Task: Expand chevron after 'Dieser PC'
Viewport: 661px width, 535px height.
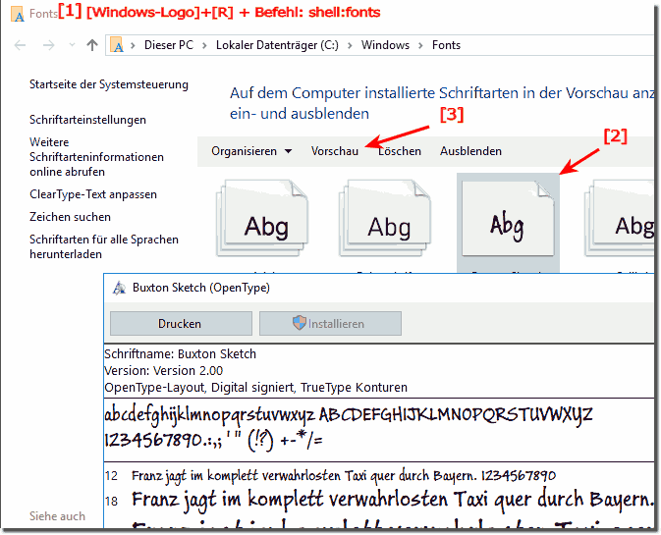Action: (204, 45)
